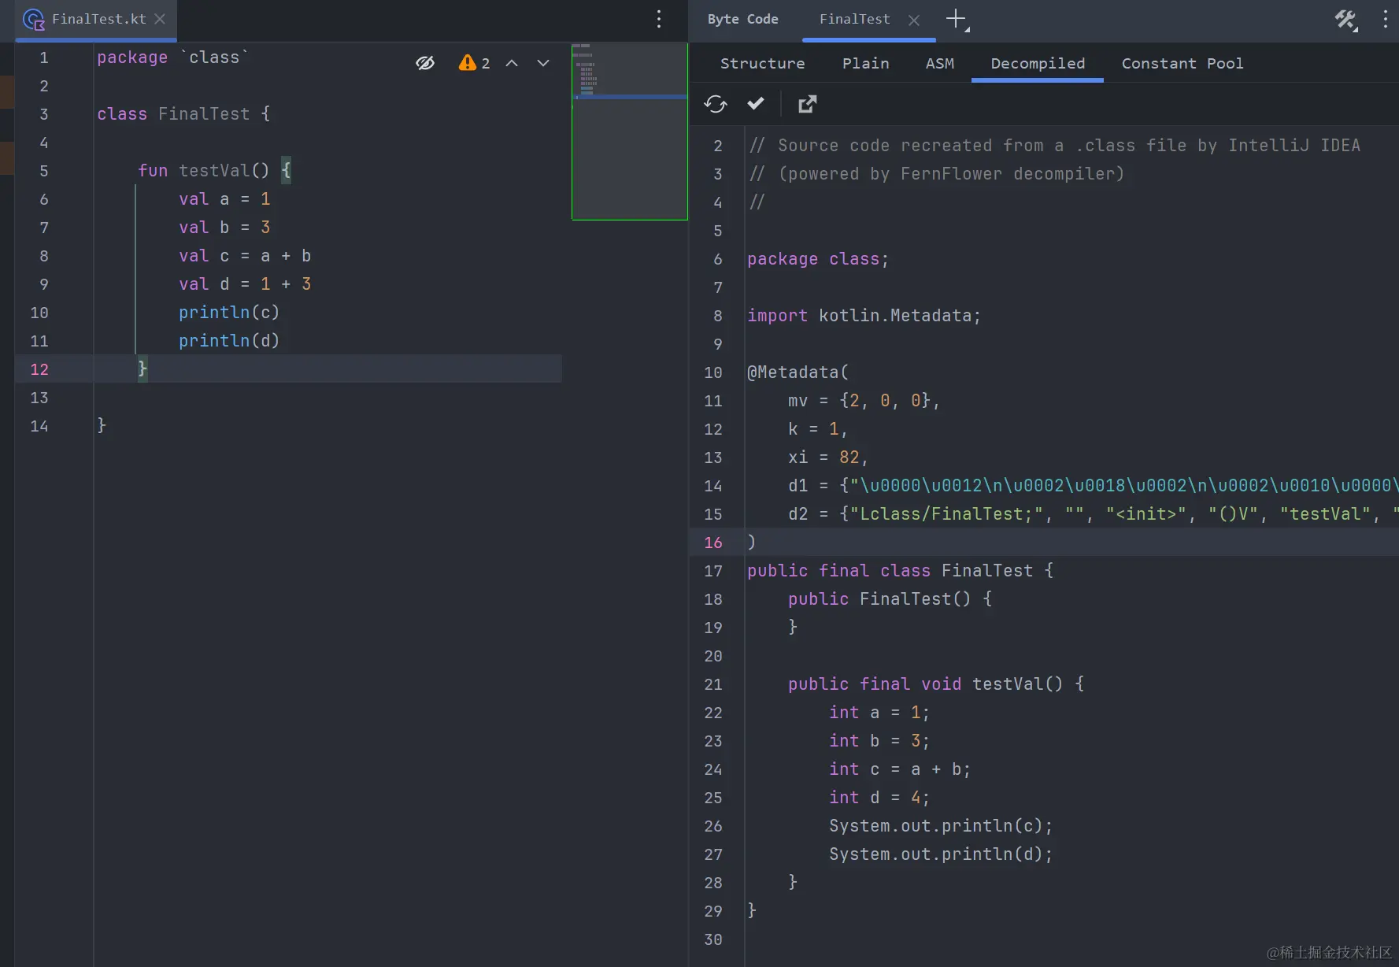Click 'System.out.println(d);' line

coord(941,854)
